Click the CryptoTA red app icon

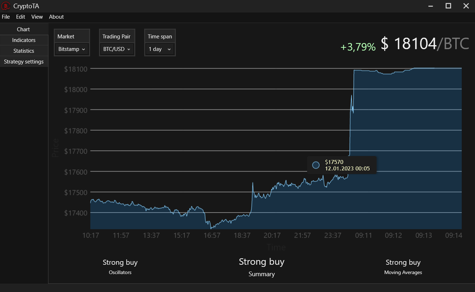[x=6, y=6]
